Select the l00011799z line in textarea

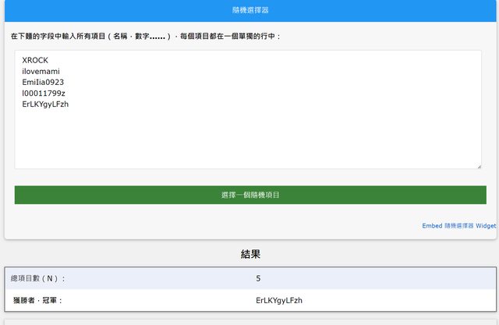44,93
